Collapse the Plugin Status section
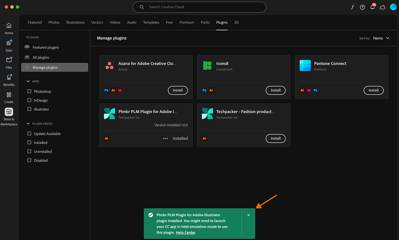Viewport: 399px width, 240px height. click(28, 123)
